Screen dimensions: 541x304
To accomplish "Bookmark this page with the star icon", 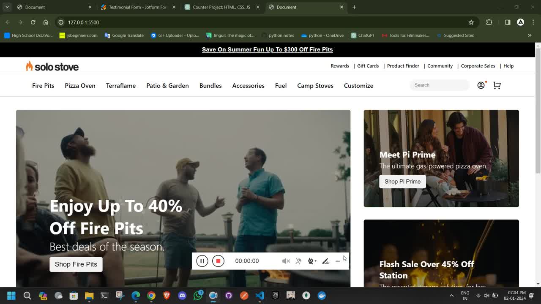I will 471,22.
